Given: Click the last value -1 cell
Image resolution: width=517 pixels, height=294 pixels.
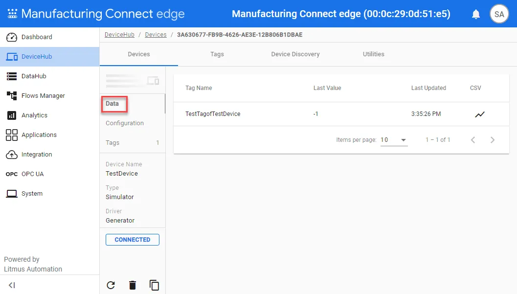Looking at the screenshot, I should pos(315,113).
